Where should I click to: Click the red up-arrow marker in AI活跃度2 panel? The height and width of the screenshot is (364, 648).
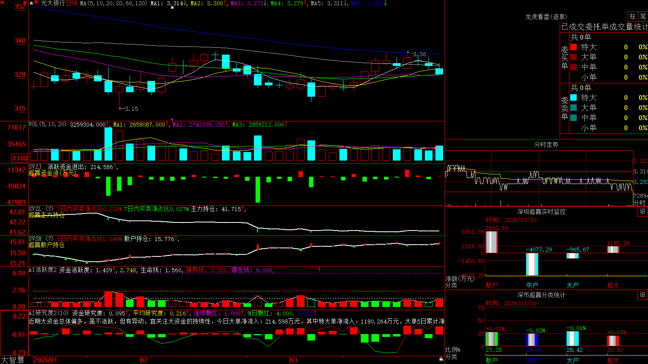tap(320, 269)
